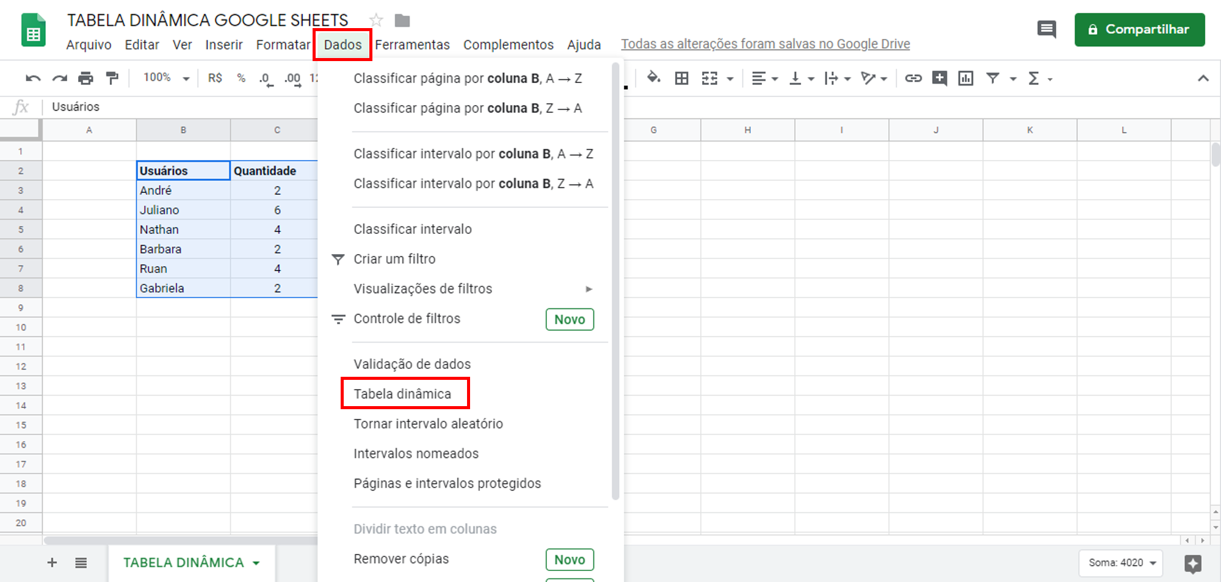Open the Arquivo menu
Image resolution: width=1221 pixels, height=582 pixels.
89,45
